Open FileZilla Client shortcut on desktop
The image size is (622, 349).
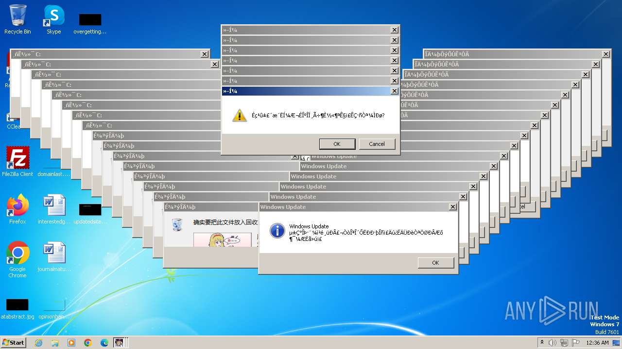(x=17, y=161)
